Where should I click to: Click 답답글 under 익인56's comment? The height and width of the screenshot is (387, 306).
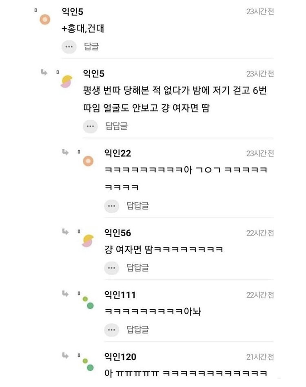[138, 268]
